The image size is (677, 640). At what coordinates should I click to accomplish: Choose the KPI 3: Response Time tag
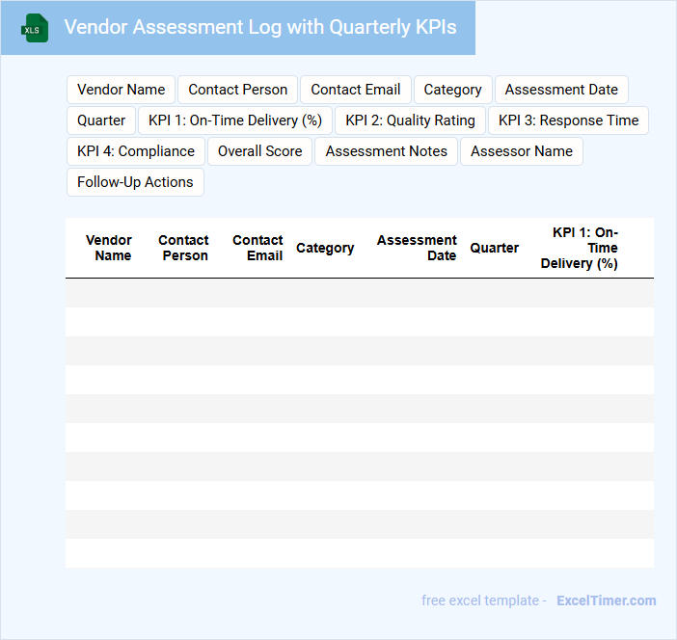pyautogui.click(x=568, y=120)
